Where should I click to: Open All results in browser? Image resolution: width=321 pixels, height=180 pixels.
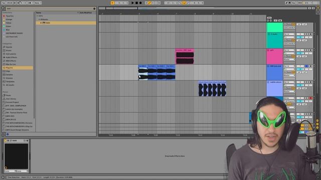tap(10, 85)
